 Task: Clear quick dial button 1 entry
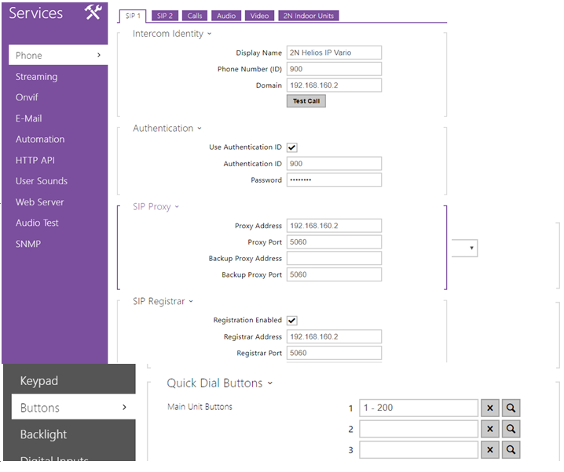pyautogui.click(x=489, y=408)
